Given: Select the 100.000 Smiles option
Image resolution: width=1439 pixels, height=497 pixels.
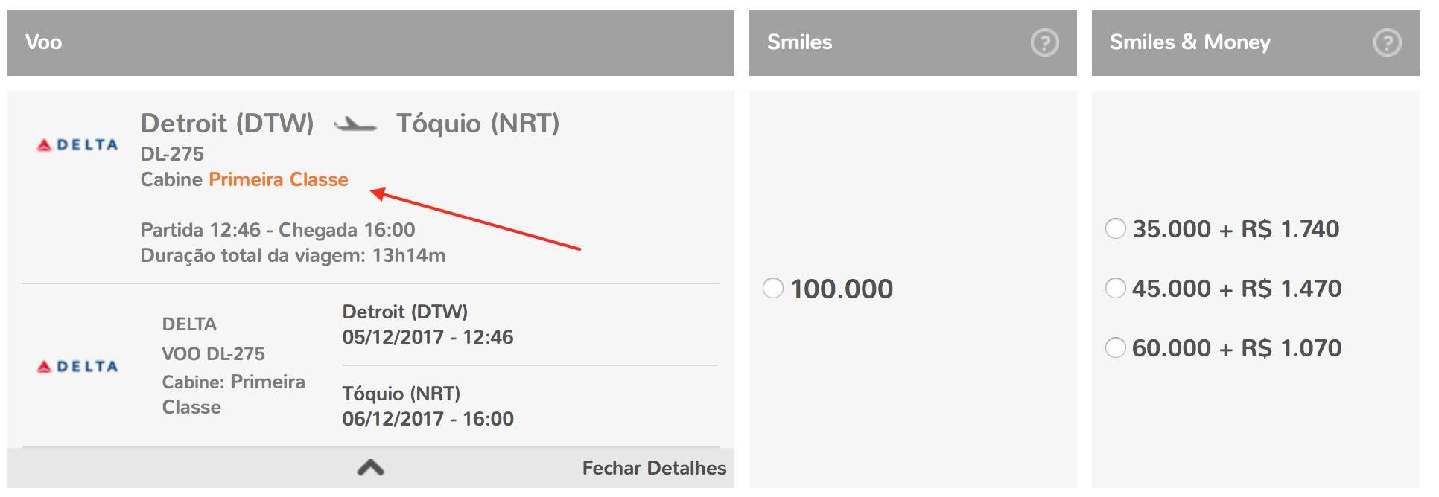Looking at the screenshot, I should (773, 288).
